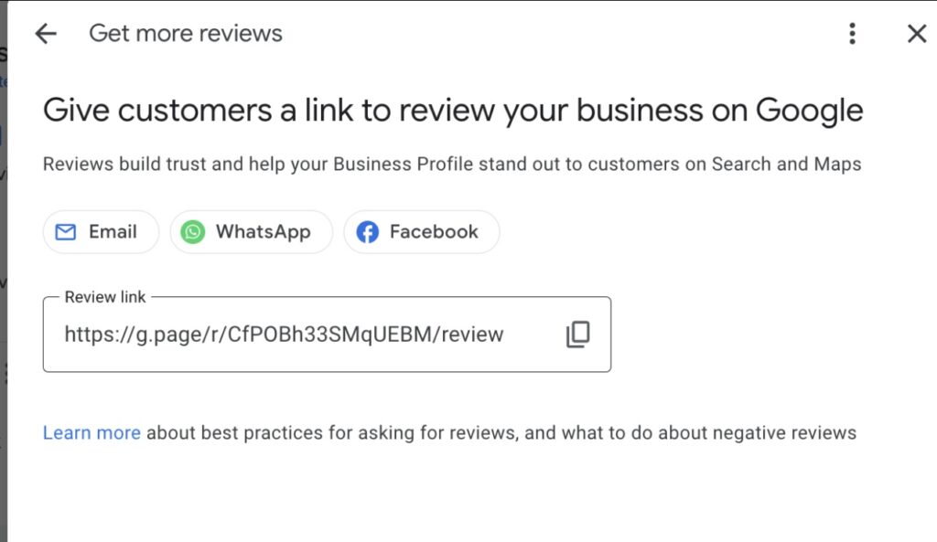Screen dimensions: 937x542
Task: Click the "Review link" field label
Action: [105, 297]
